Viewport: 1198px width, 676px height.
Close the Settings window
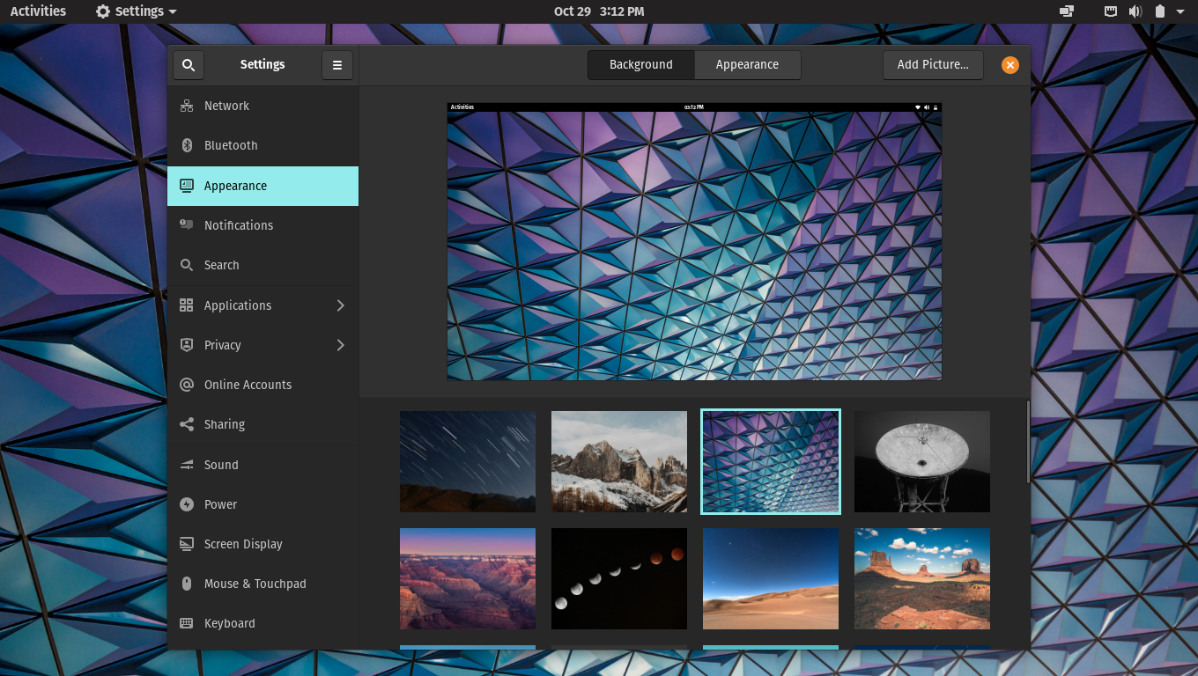point(1010,65)
